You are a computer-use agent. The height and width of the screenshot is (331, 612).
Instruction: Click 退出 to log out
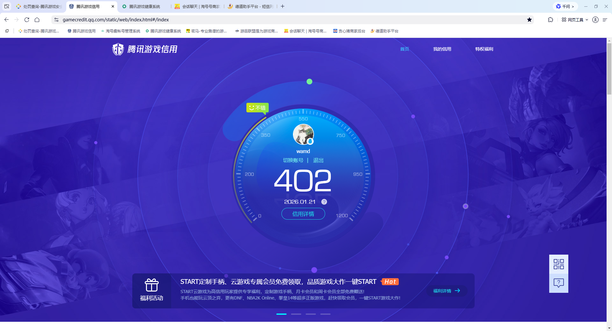click(319, 160)
